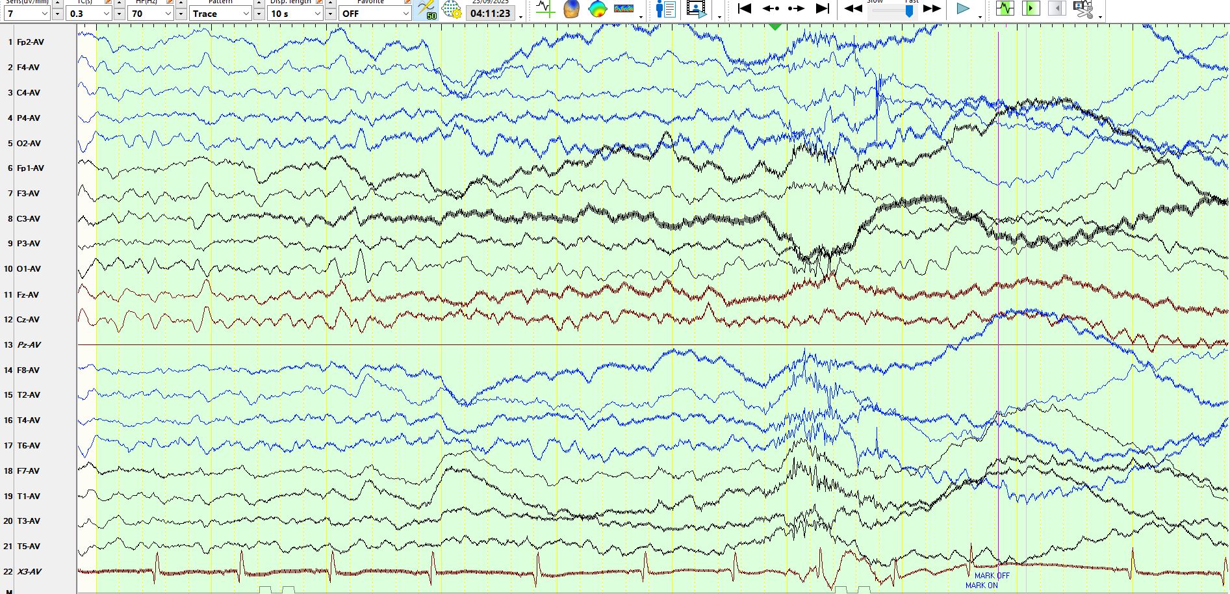Viewport: 1230px width, 594px height.
Task: Open the video playback icon
Action: 697,9
